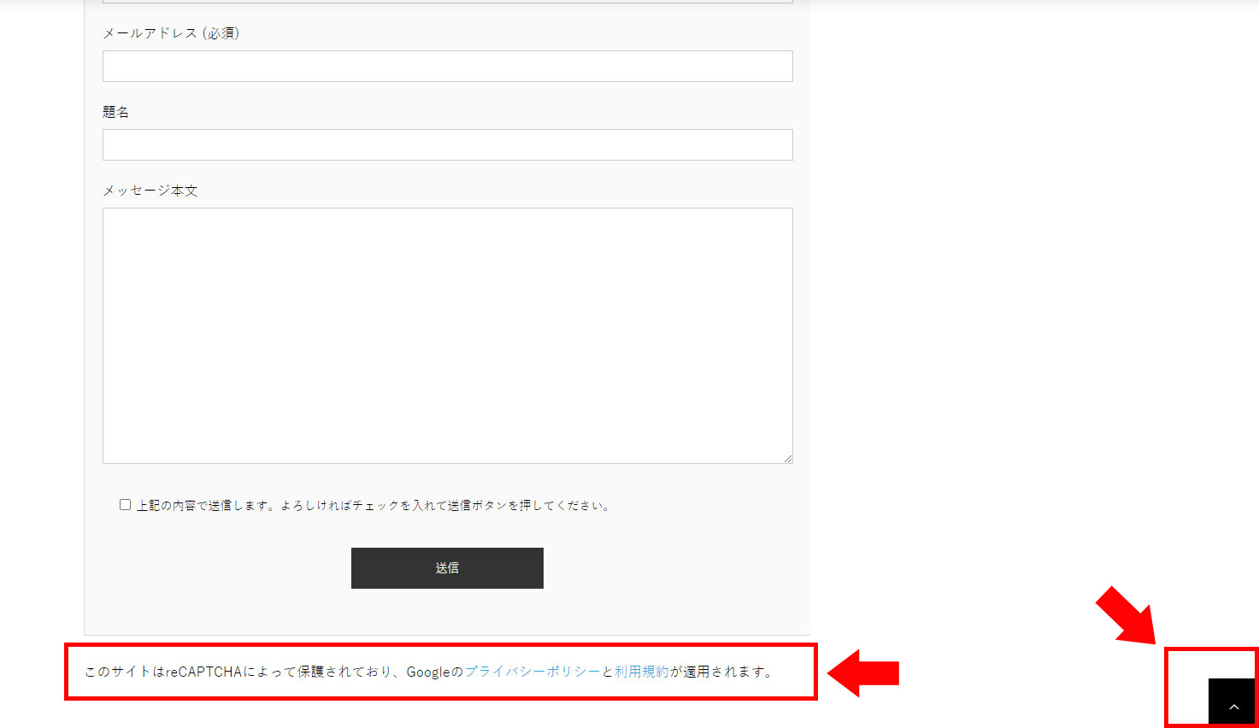Click the partially visible input field at top
Viewport: 1259px width, 728px height.
[x=447, y=1]
